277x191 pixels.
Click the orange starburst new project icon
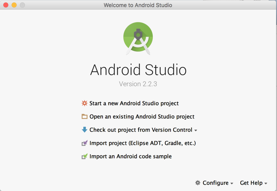click(x=84, y=103)
